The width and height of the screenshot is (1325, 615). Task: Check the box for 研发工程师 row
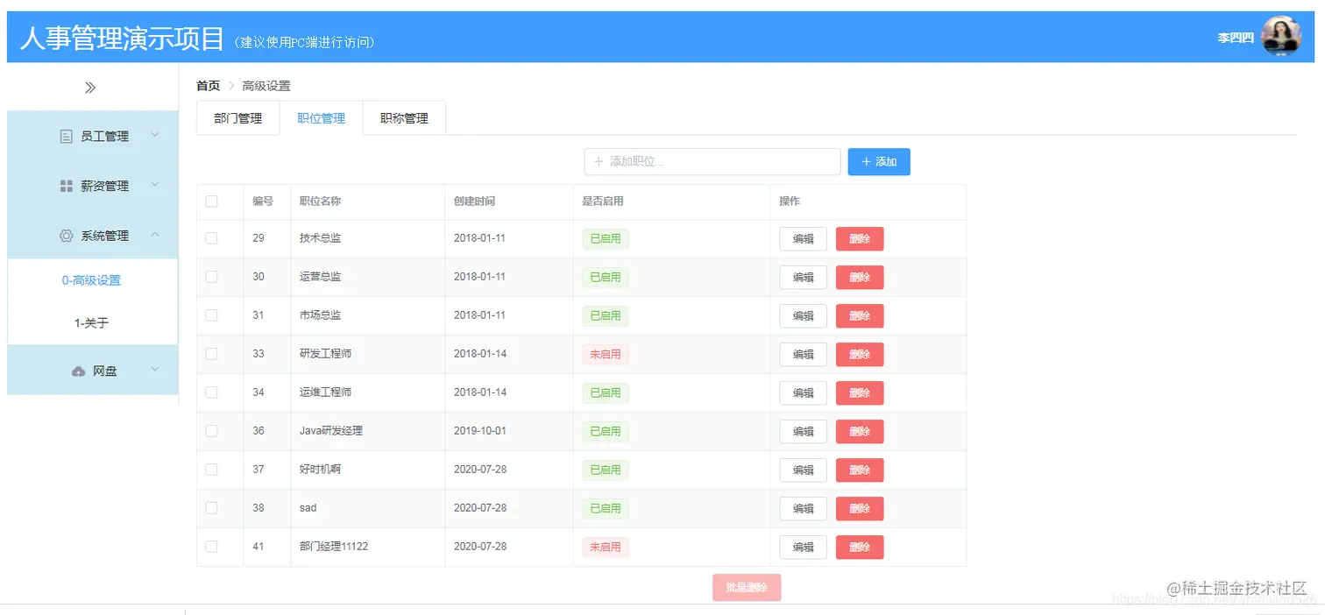point(211,354)
